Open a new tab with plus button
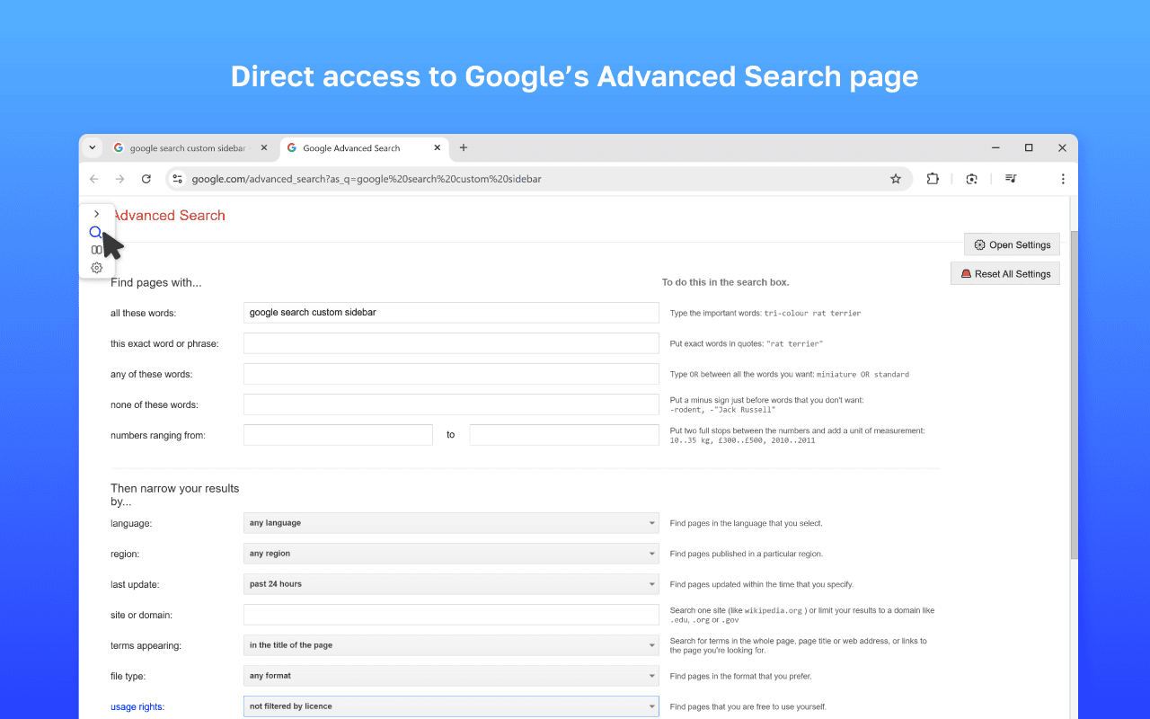Viewport: 1150px width, 719px height. pos(464,147)
